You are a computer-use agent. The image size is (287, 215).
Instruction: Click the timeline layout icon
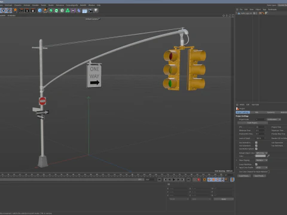[233, 180]
